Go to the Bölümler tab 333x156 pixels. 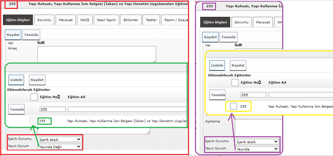click(x=131, y=20)
